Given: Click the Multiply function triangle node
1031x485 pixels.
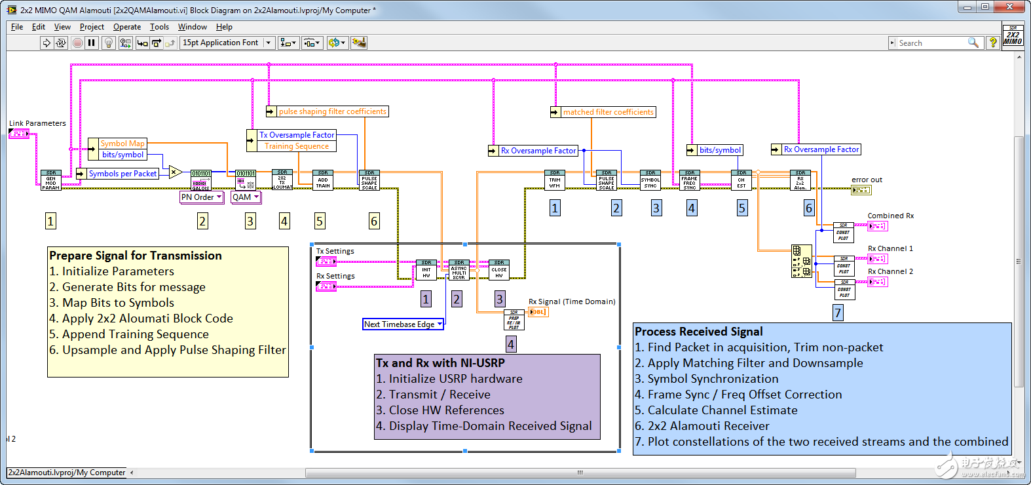Looking at the screenshot, I should click(x=175, y=172).
